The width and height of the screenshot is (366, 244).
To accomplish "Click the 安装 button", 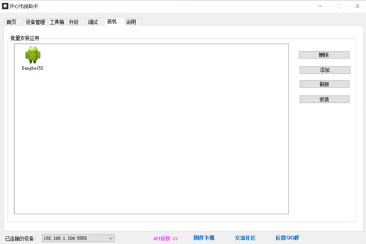I will pyautogui.click(x=325, y=99).
